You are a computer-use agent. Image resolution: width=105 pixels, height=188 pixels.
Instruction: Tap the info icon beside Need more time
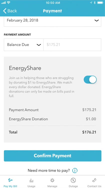(75, 170)
